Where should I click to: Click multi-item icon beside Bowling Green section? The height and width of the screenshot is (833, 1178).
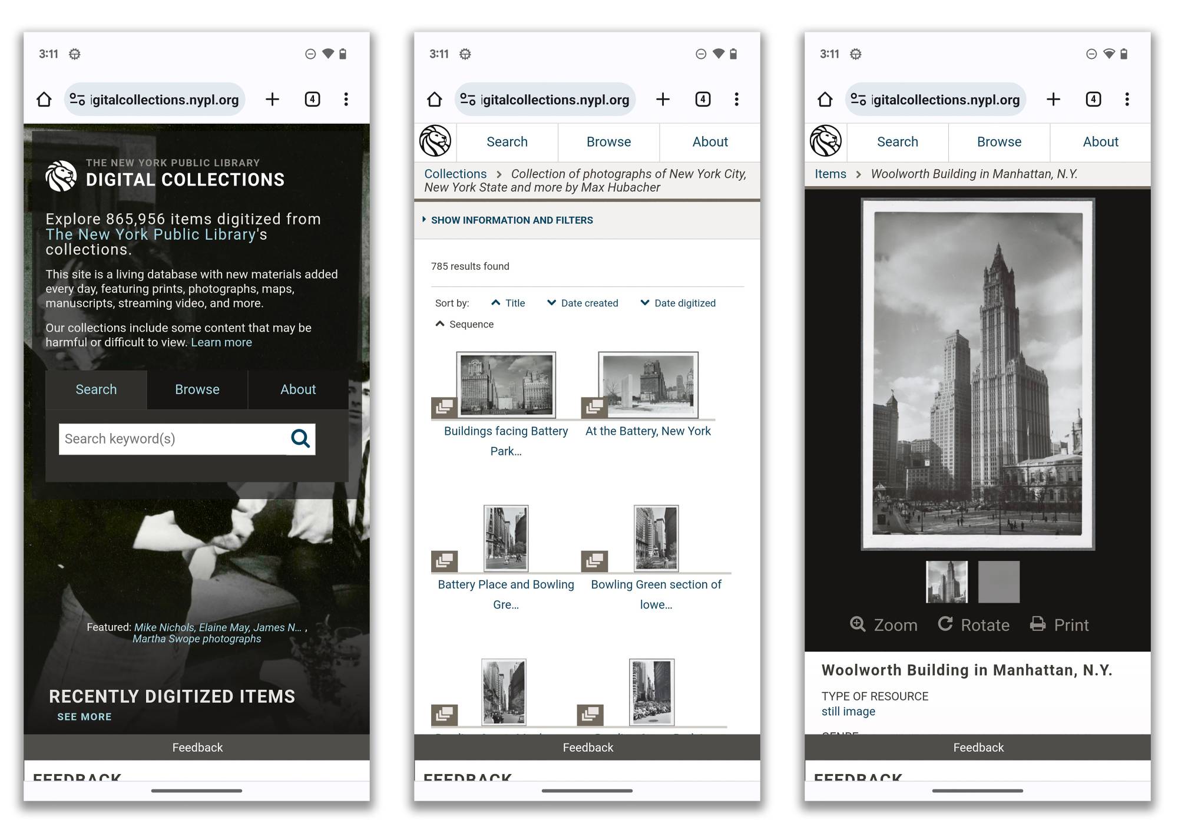594,561
